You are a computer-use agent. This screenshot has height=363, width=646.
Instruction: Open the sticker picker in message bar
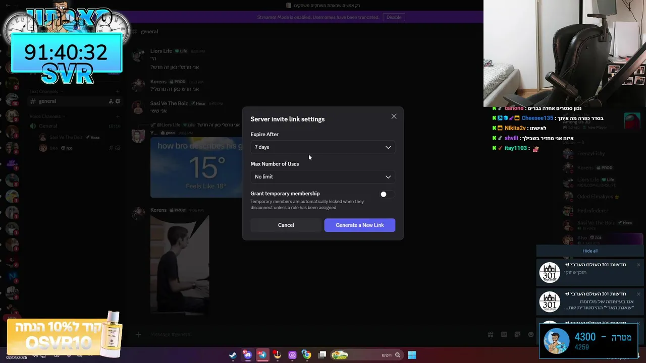tap(517, 334)
